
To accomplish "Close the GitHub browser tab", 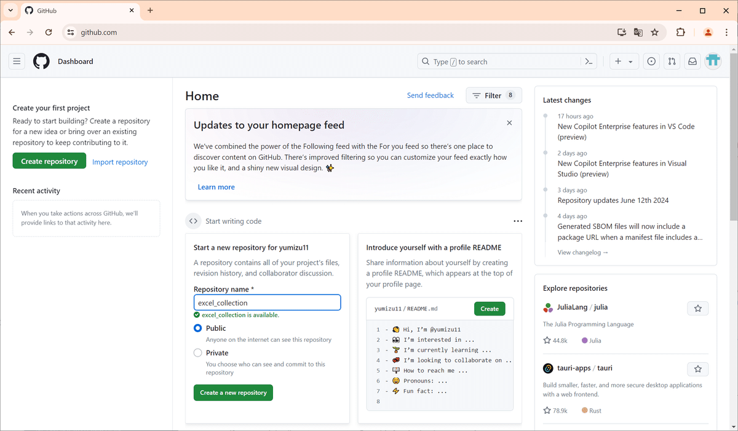I will tap(132, 10).
